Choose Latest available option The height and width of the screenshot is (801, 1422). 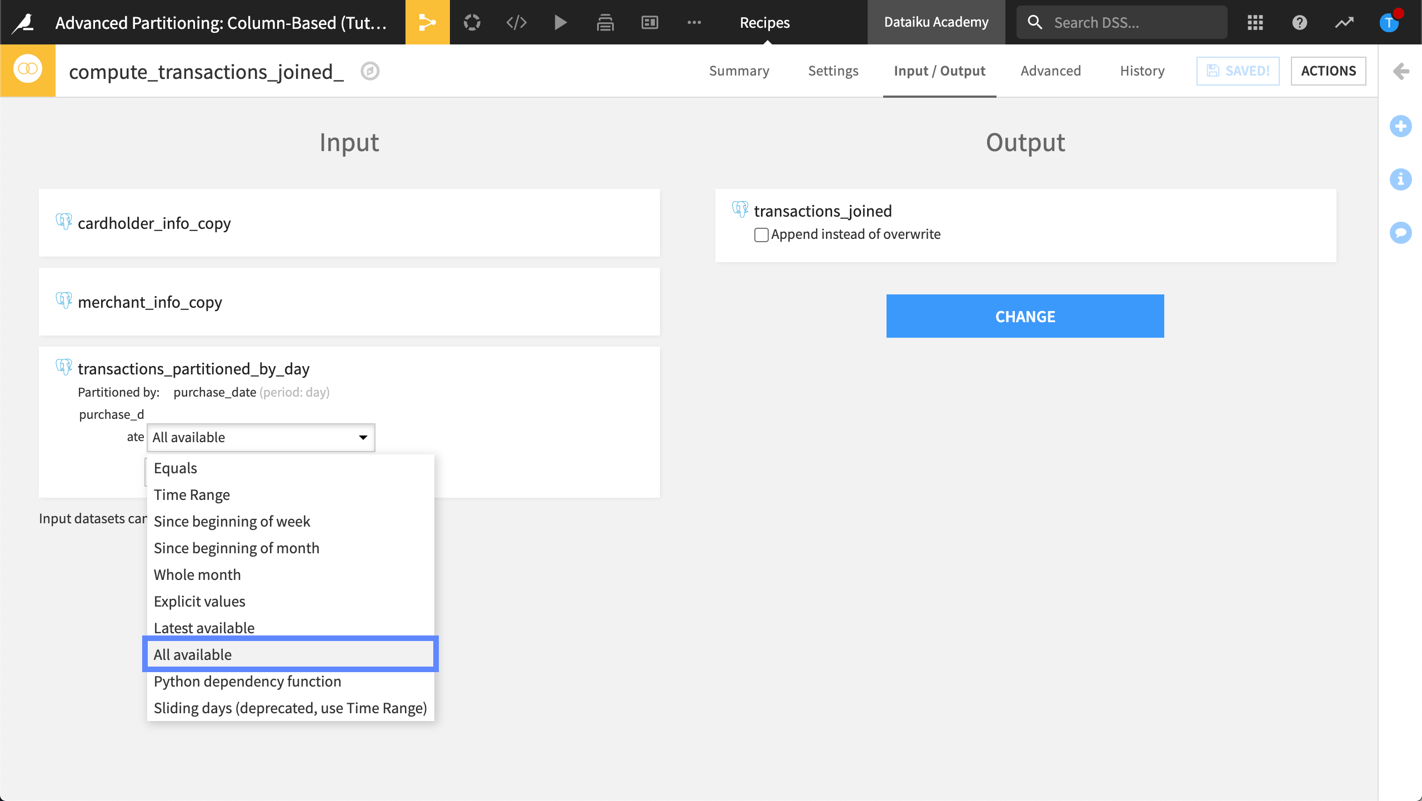(204, 628)
